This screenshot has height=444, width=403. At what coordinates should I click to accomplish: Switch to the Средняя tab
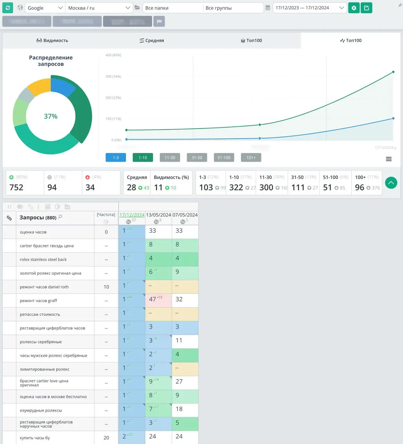click(x=152, y=41)
